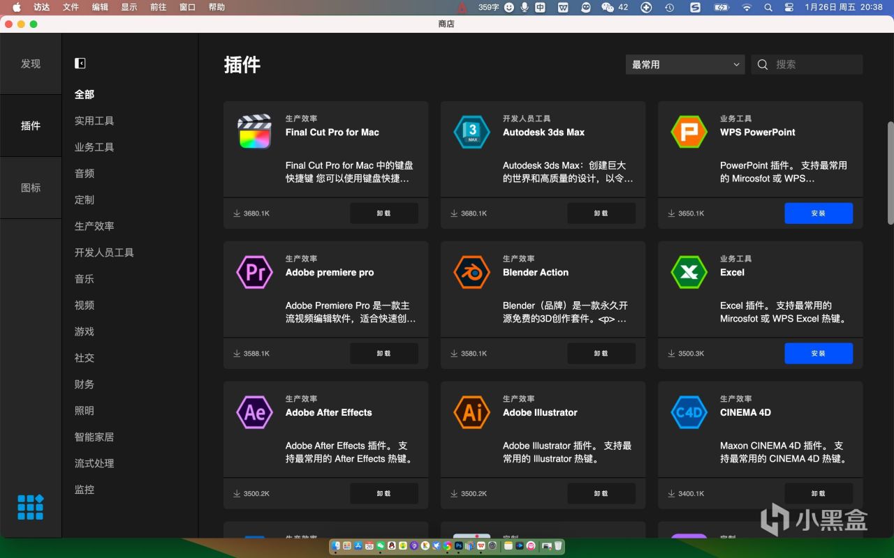This screenshot has height=558, width=894.
Task: Click the 'WPS PowerPoint' card title
Action: (x=758, y=133)
